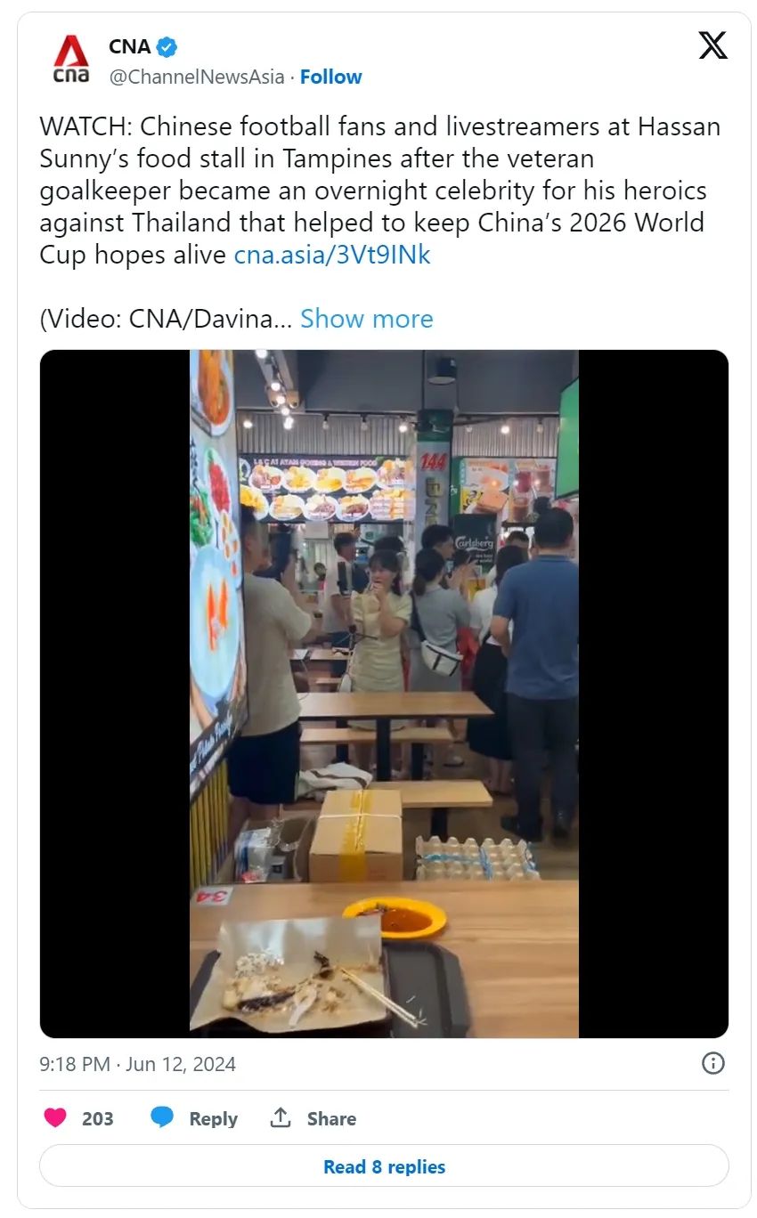Click the 203 likes count
757x1218 pixels.
[98, 1118]
